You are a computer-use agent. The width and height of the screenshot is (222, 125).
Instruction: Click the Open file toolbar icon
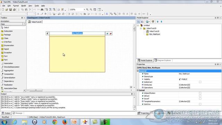click(7, 10)
